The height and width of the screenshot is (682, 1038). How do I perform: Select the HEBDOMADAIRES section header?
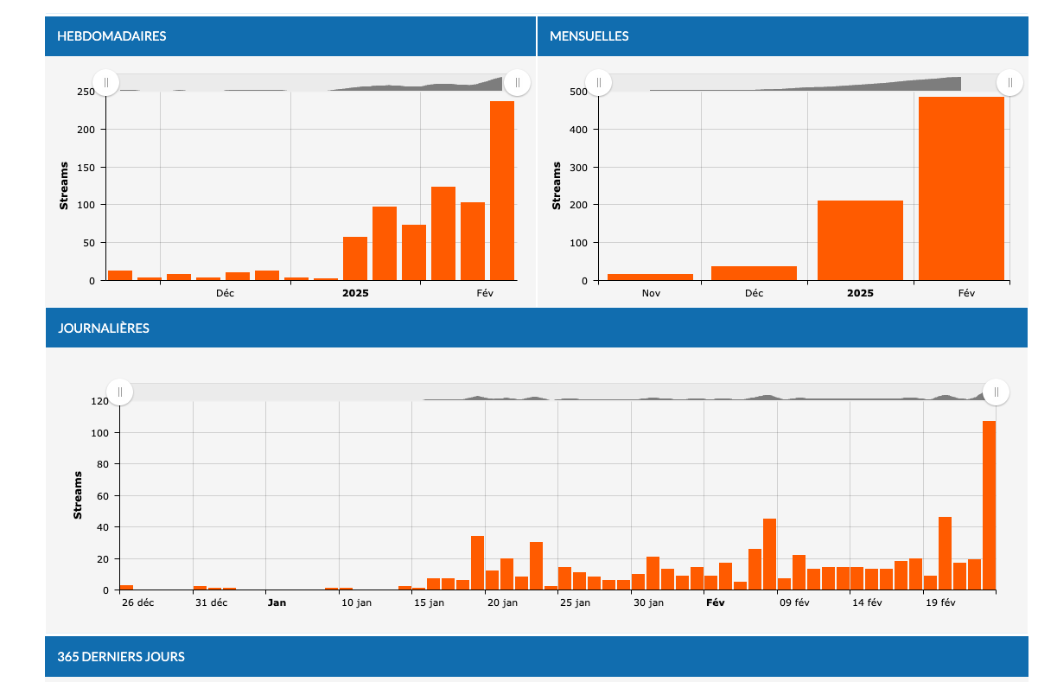coord(290,36)
